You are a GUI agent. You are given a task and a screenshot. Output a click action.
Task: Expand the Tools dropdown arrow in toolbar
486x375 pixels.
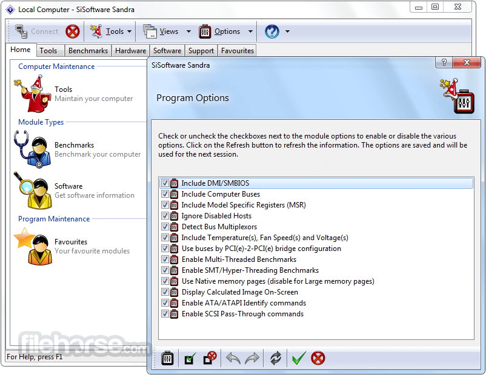(x=130, y=31)
